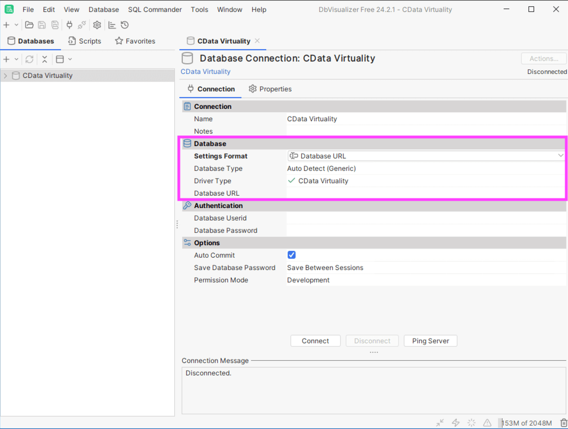The image size is (568, 429).
Task: Click the history clock icon in toolbar
Action: tap(125, 25)
